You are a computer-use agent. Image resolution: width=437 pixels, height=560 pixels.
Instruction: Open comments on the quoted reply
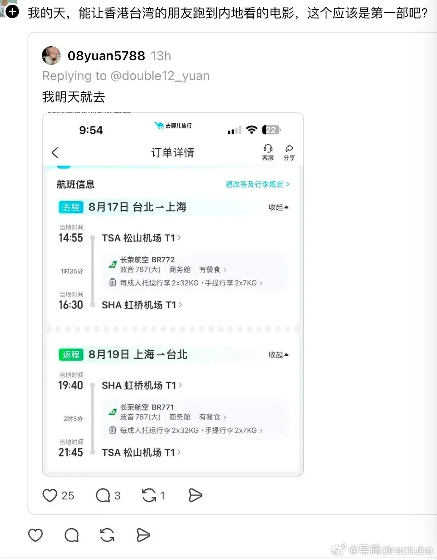[103, 495]
